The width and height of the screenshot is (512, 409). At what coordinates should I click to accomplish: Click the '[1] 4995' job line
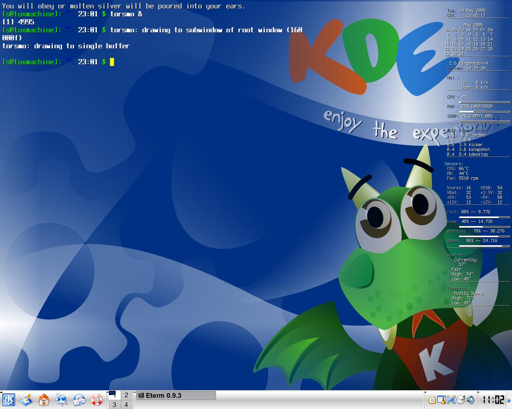tap(18, 22)
